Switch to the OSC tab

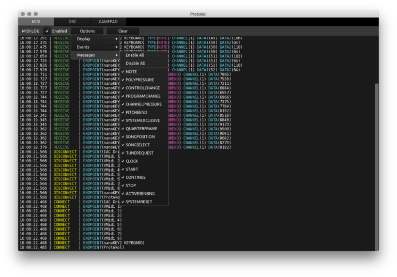[x=72, y=22]
